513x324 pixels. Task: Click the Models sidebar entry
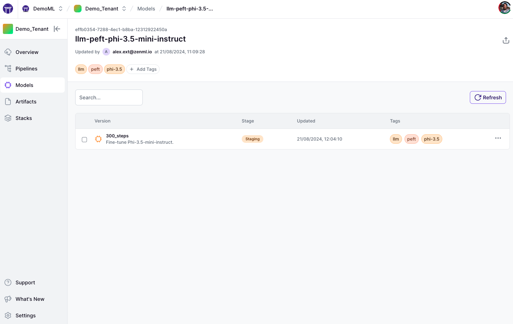(24, 85)
